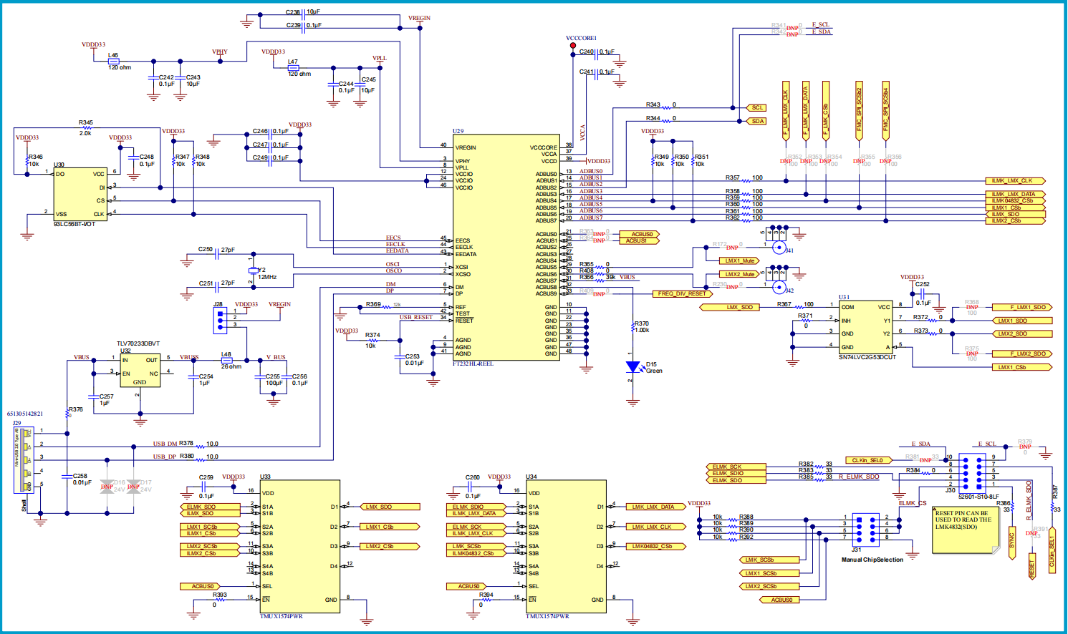The width and height of the screenshot is (1068, 634).
Task: Click the J41 circular connector symbol
Action: pos(779,246)
